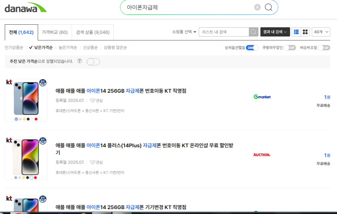Click the kt logo on the first product image
Image resolution: width=337 pixels, height=214 pixels.
coord(9,82)
